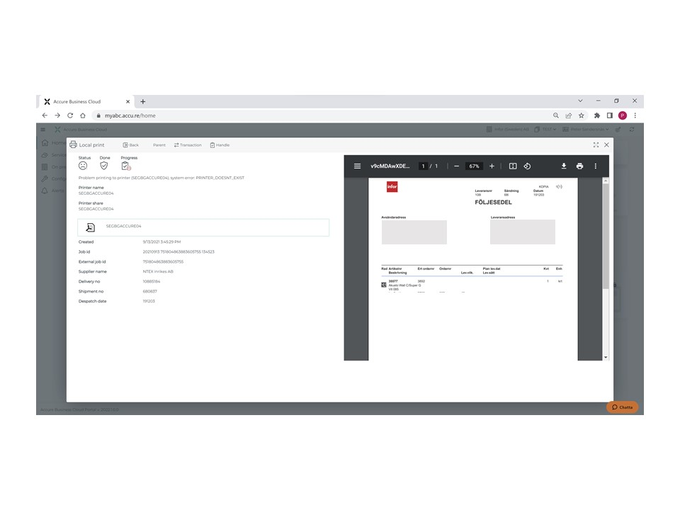Switch to the Accure Business Cloud browser tab
Image resolution: width=680 pixels, height=510 pixels.
click(x=85, y=101)
